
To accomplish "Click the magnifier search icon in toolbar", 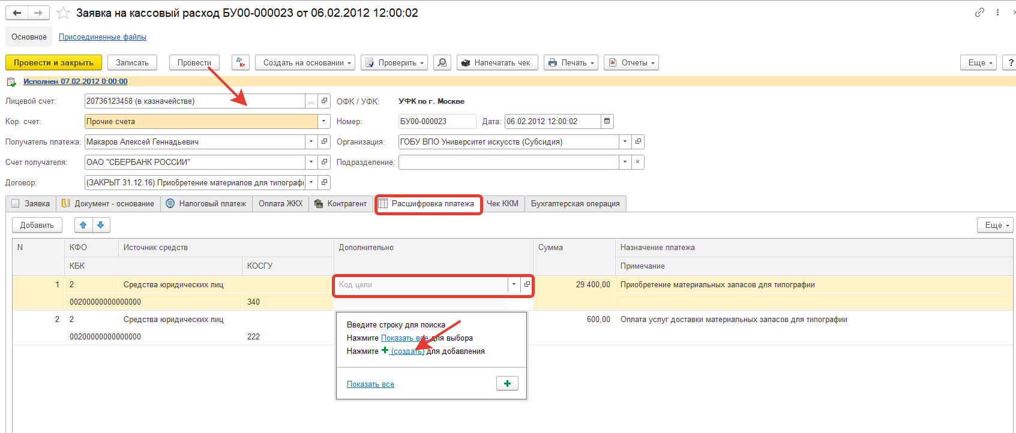I will pos(442,62).
